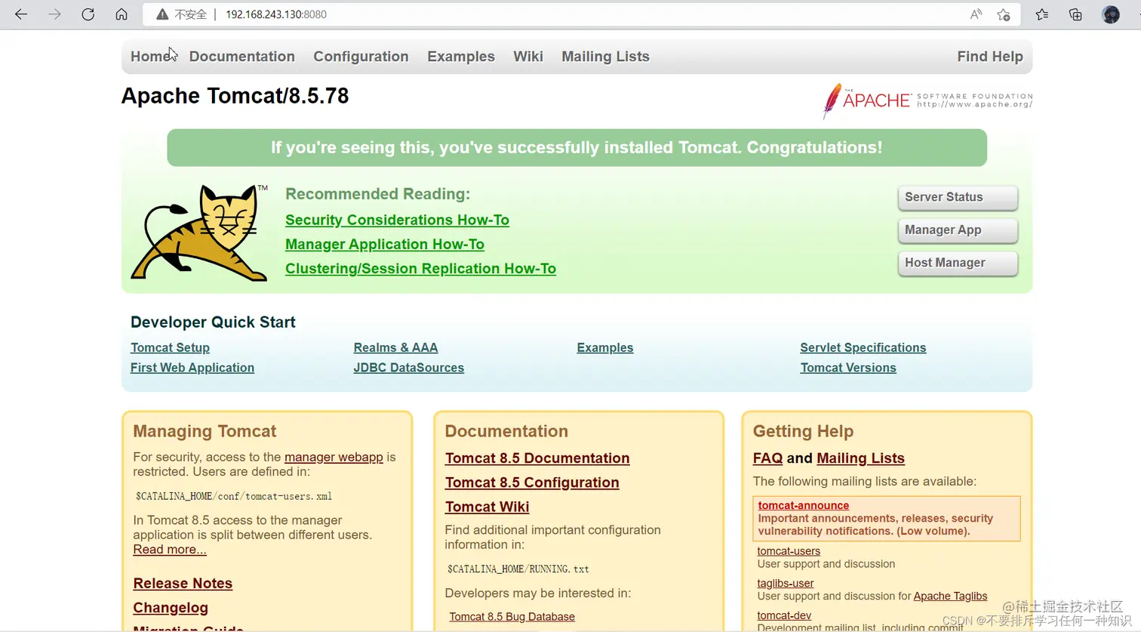This screenshot has height=632, width=1141.
Task: Open the Release Notes link
Action: (183, 583)
